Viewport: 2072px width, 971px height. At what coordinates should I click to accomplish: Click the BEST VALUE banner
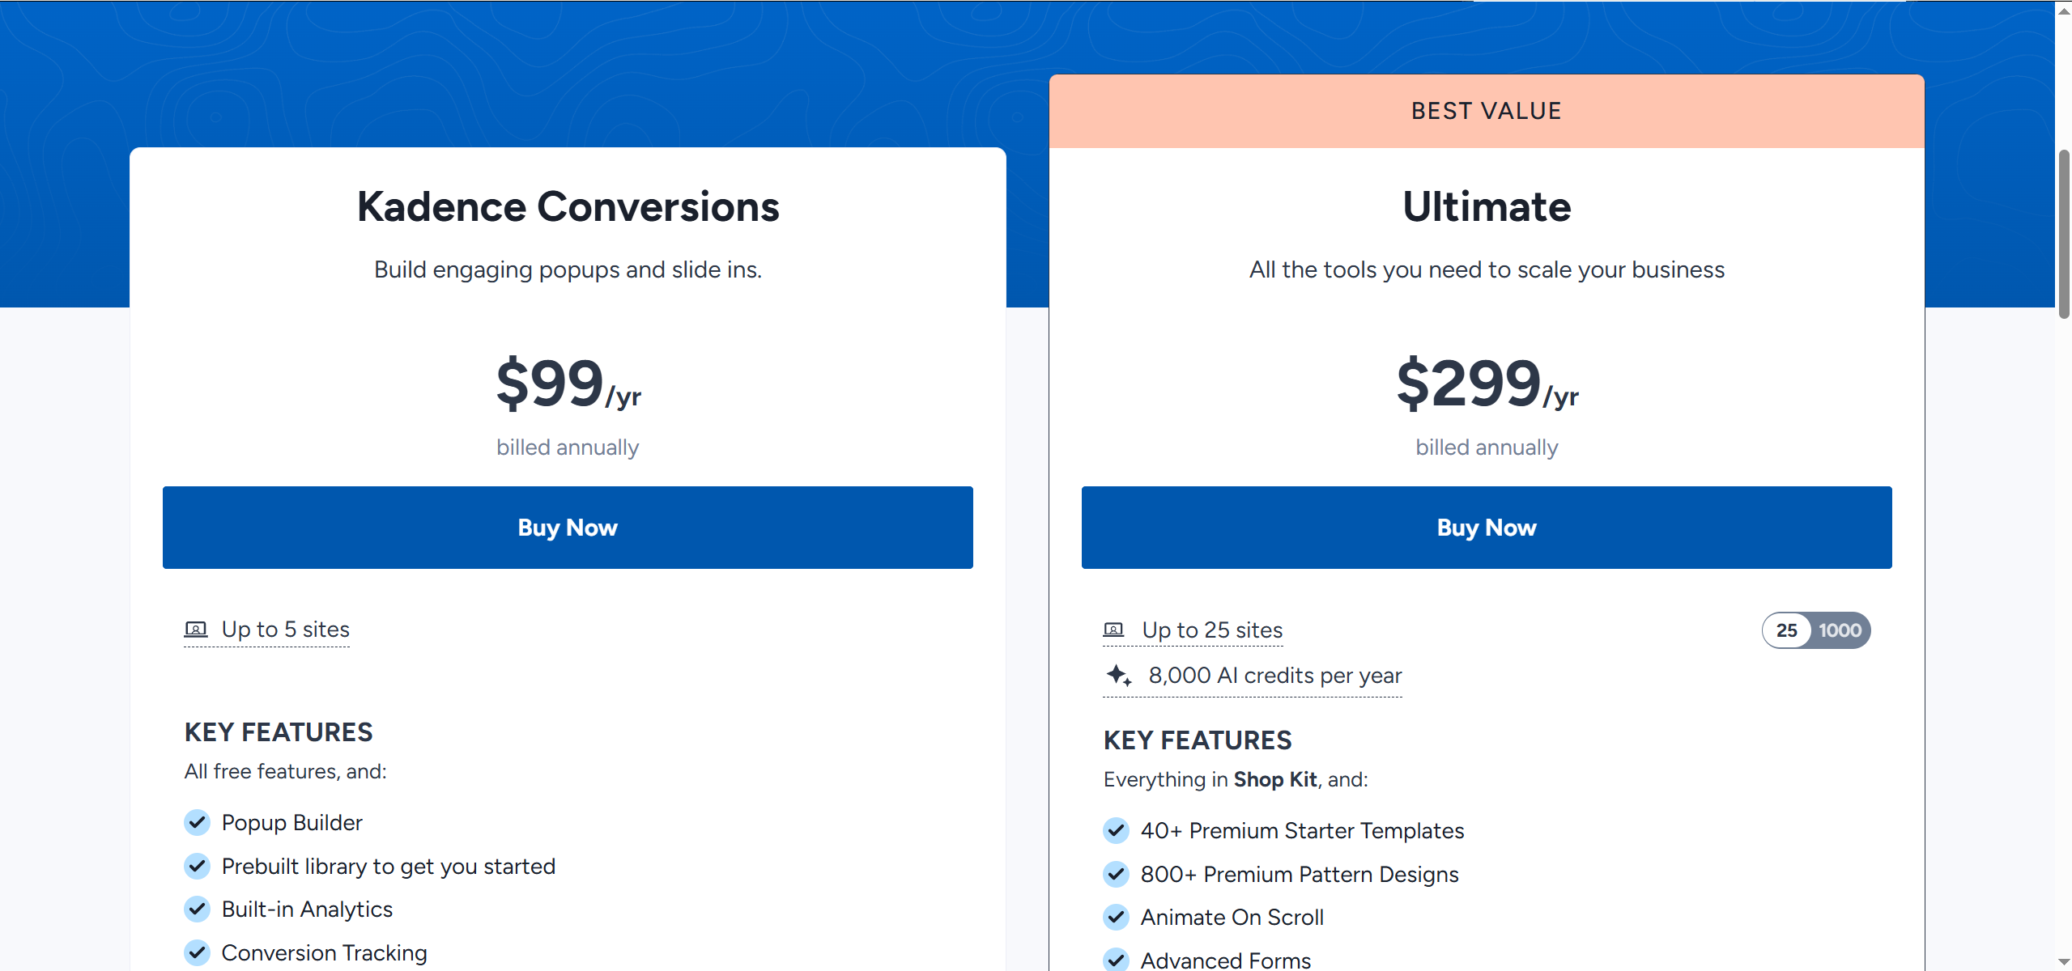point(1487,111)
